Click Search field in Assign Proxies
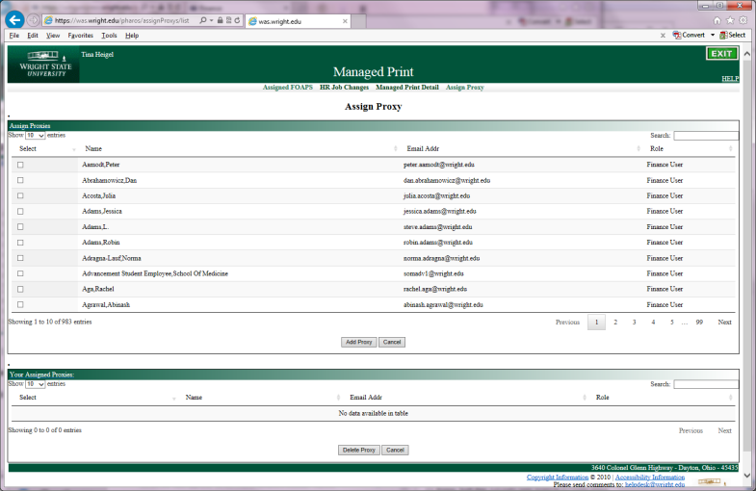 705,136
